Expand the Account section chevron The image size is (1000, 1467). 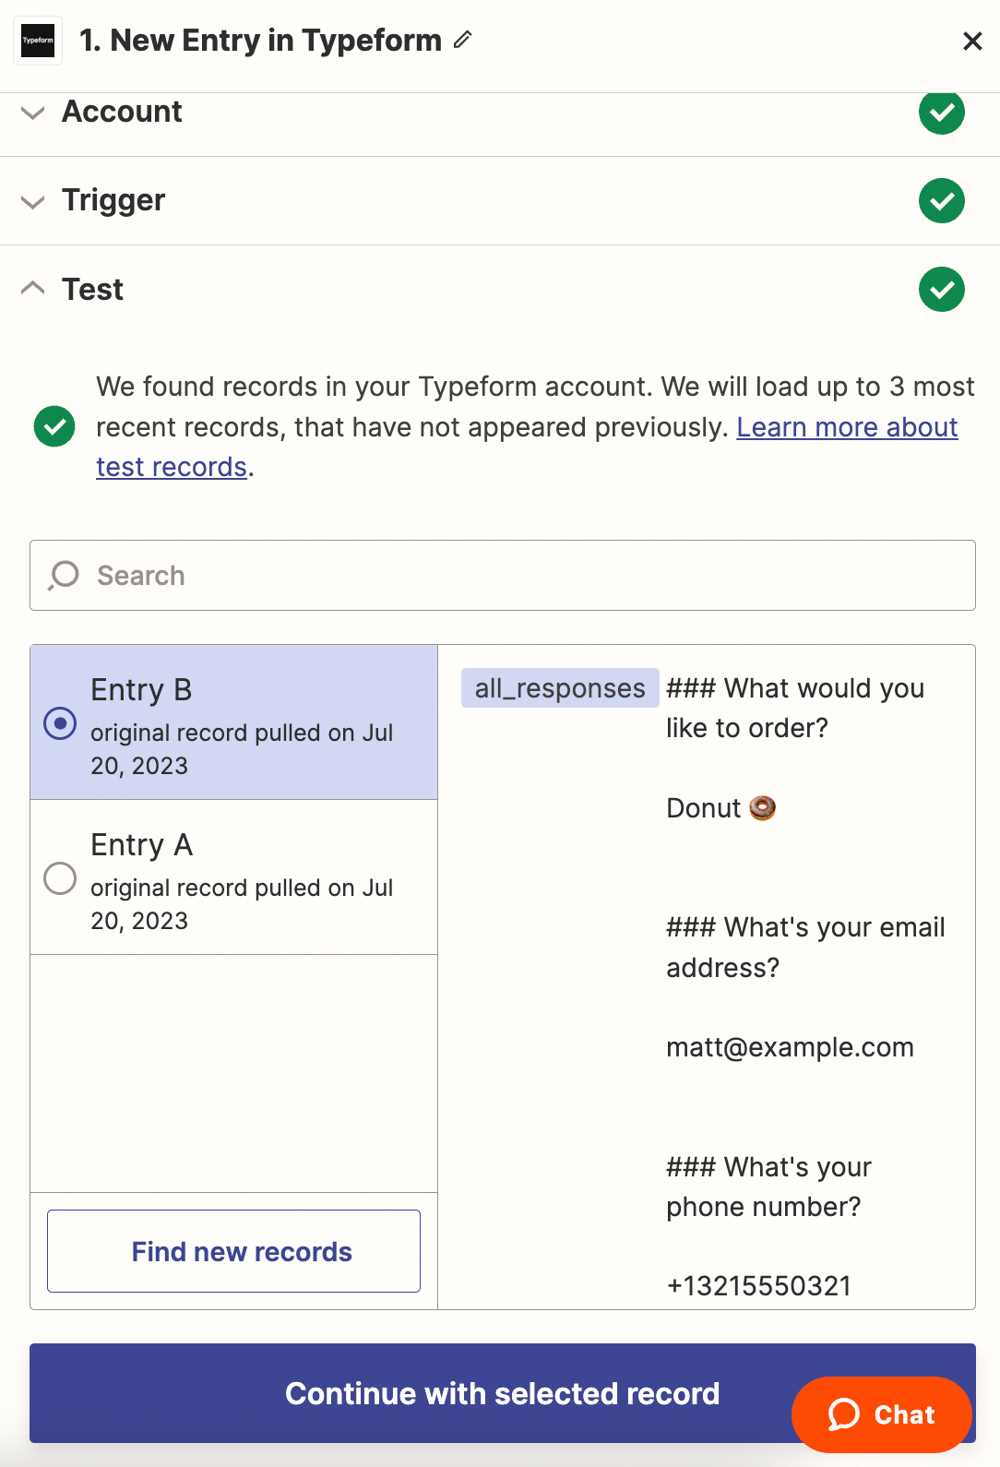(x=32, y=113)
